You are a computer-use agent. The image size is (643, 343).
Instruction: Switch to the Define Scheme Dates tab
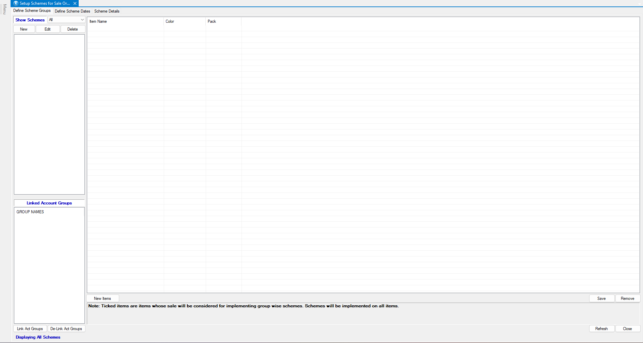(72, 11)
